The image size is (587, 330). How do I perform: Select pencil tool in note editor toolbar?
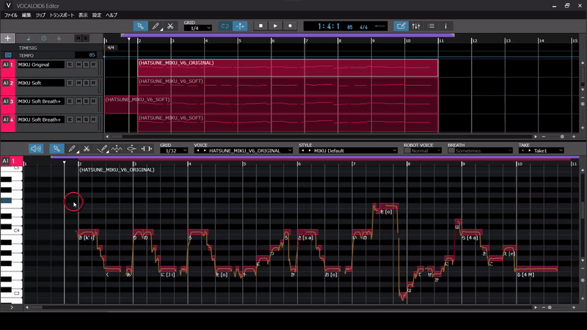(x=72, y=149)
